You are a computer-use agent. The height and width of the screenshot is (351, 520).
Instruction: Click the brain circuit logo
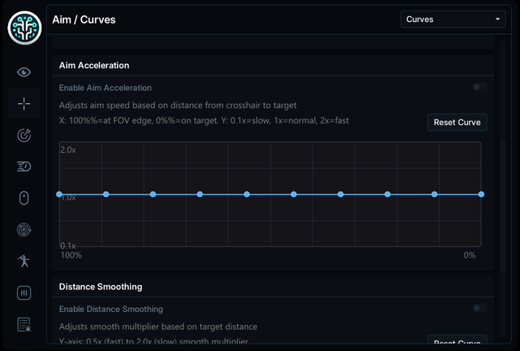[24, 28]
